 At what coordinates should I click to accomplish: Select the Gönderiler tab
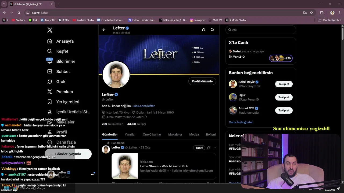click(x=110, y=135)
